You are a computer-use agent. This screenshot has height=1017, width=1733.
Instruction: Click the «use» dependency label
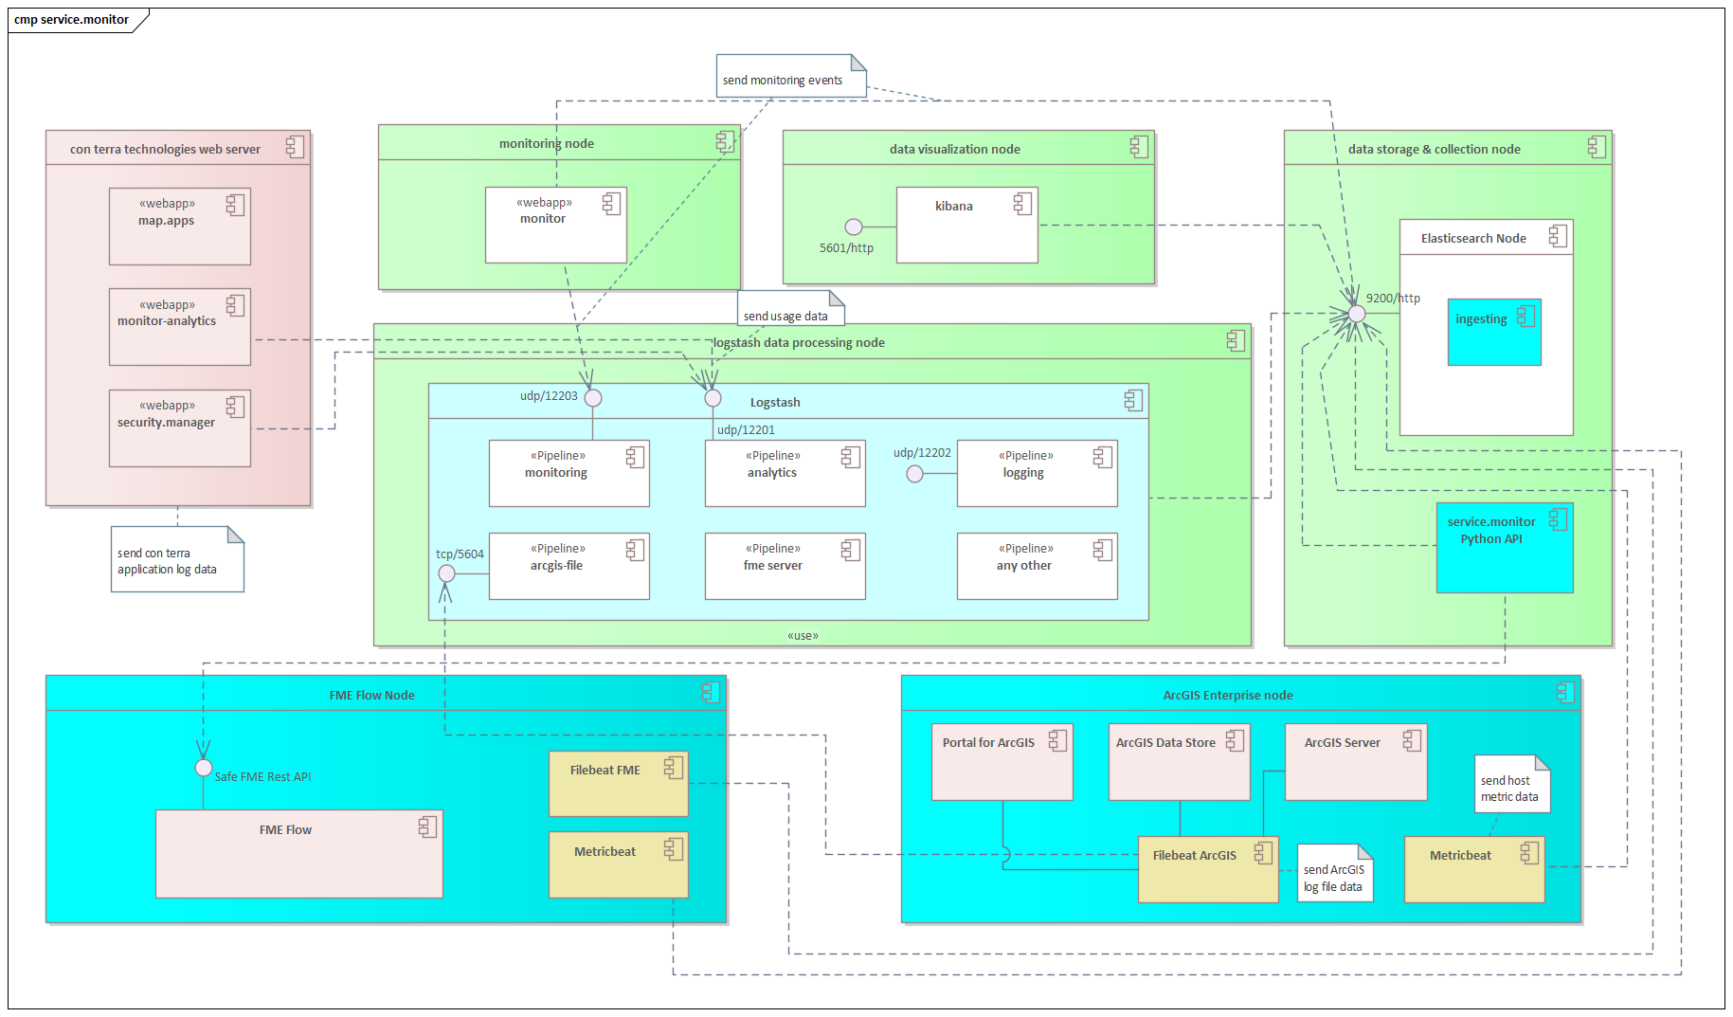[x=803, y=635]
